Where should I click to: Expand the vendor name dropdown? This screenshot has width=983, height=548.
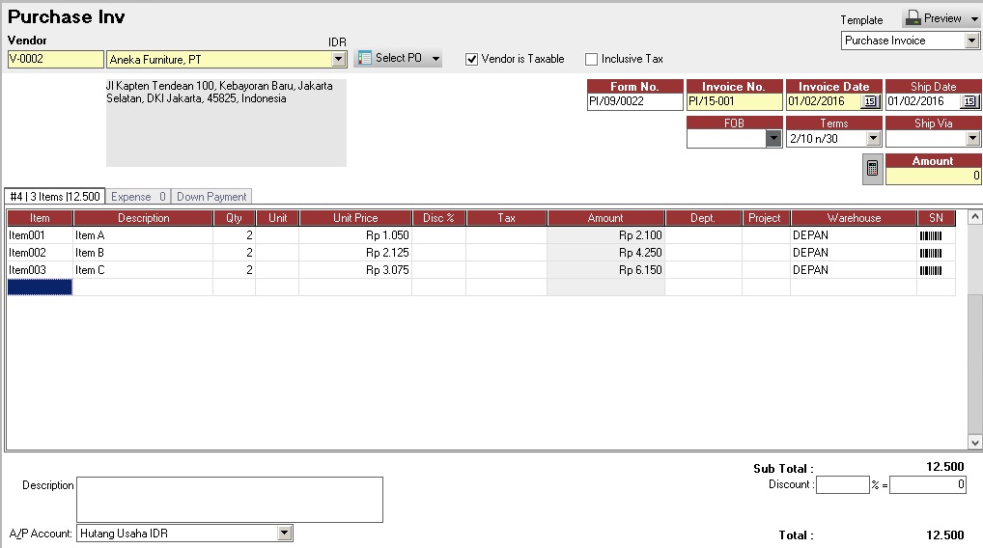338,60
